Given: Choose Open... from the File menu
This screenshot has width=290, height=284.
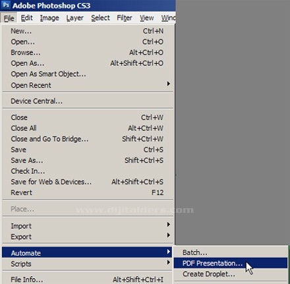Looking at the screenshot, I should pyautogui.click(x=88, y=42).
